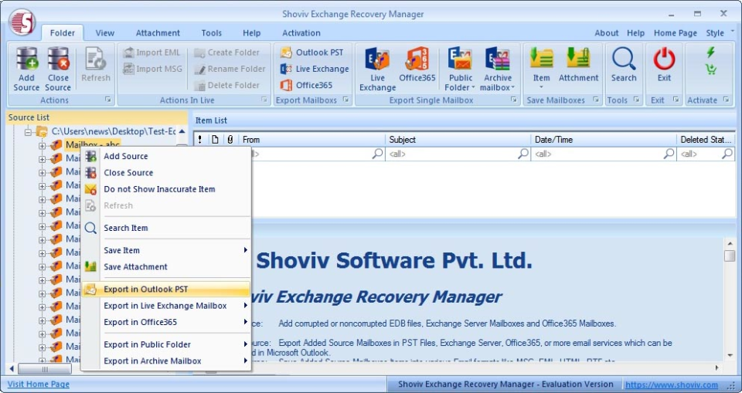
Task: Click the preview pane scroll down arrow
Action: tap(729, 355)
